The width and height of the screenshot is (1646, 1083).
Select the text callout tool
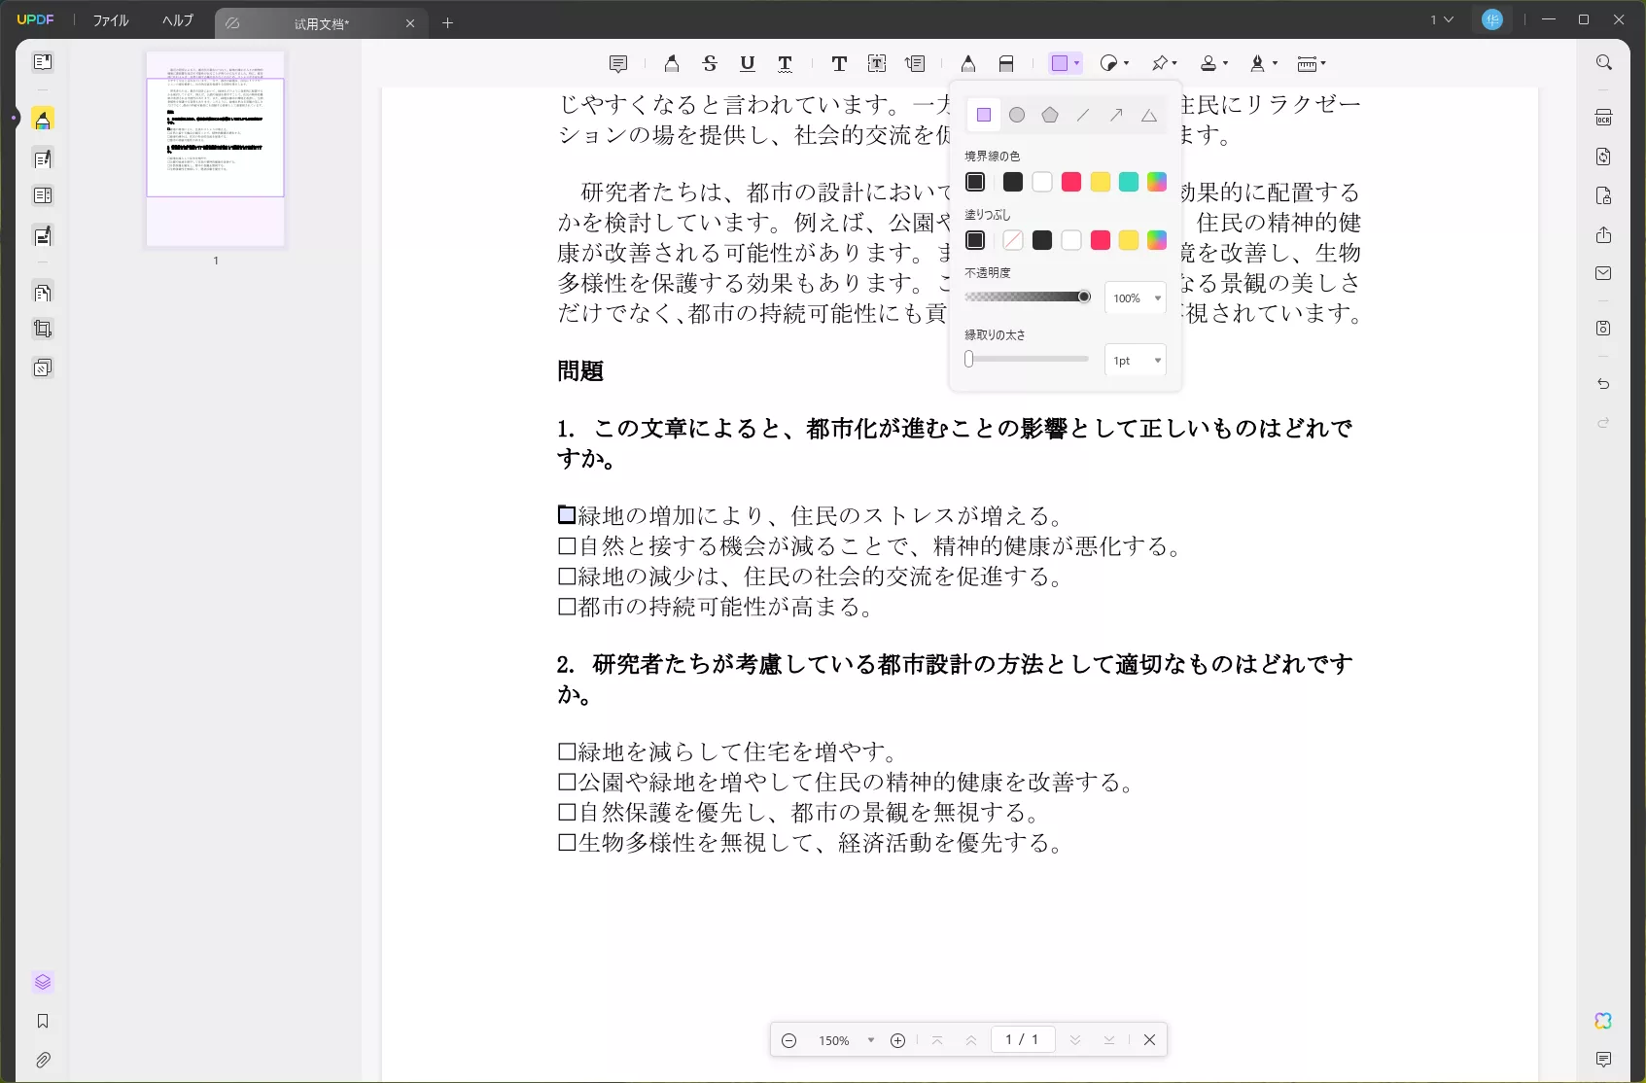click(915, 64)
